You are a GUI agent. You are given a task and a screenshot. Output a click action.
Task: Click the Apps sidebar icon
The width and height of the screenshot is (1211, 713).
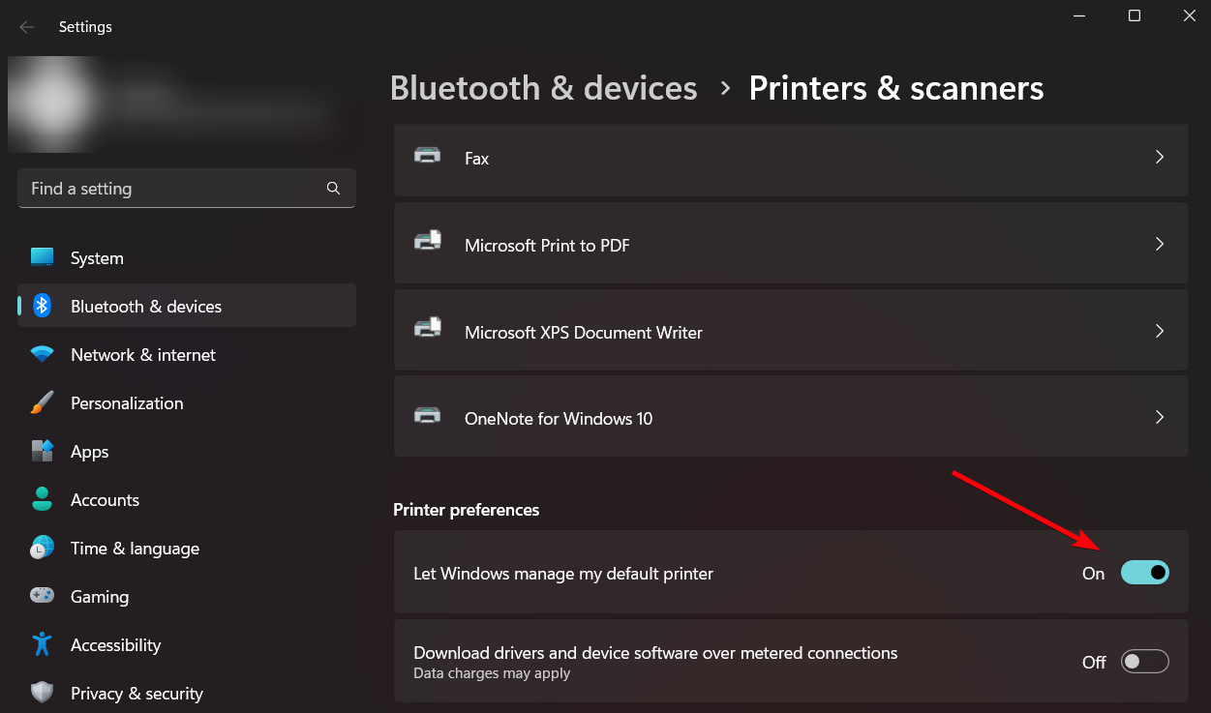[43, 451]
